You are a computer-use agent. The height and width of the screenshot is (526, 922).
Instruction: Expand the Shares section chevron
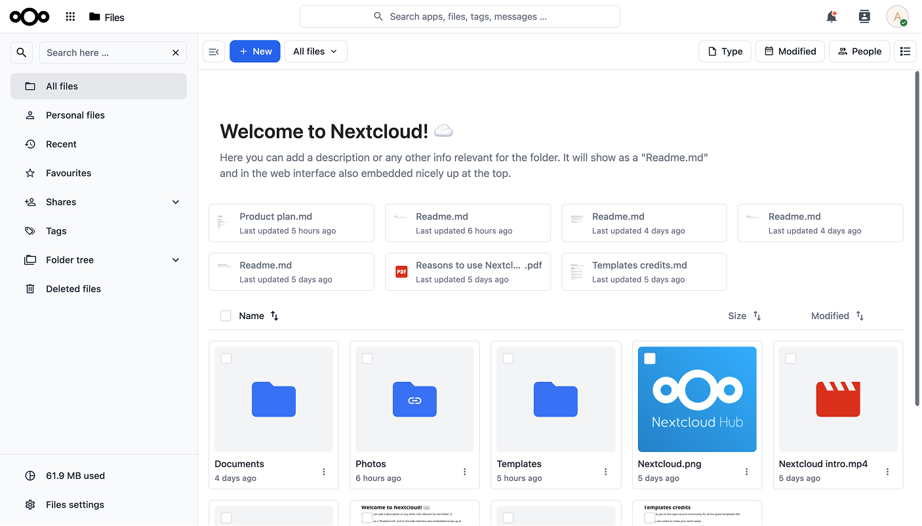pos(176,202)
